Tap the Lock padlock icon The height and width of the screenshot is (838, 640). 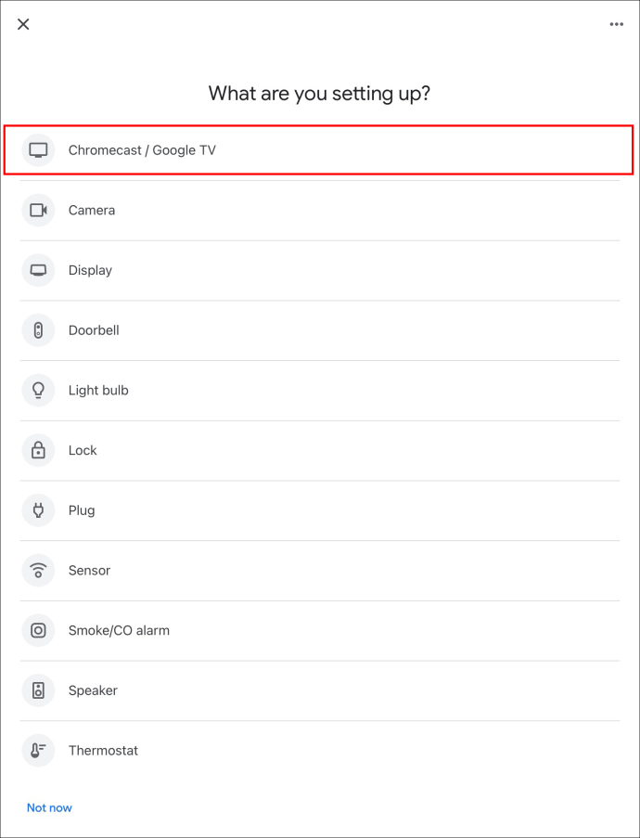38,450
